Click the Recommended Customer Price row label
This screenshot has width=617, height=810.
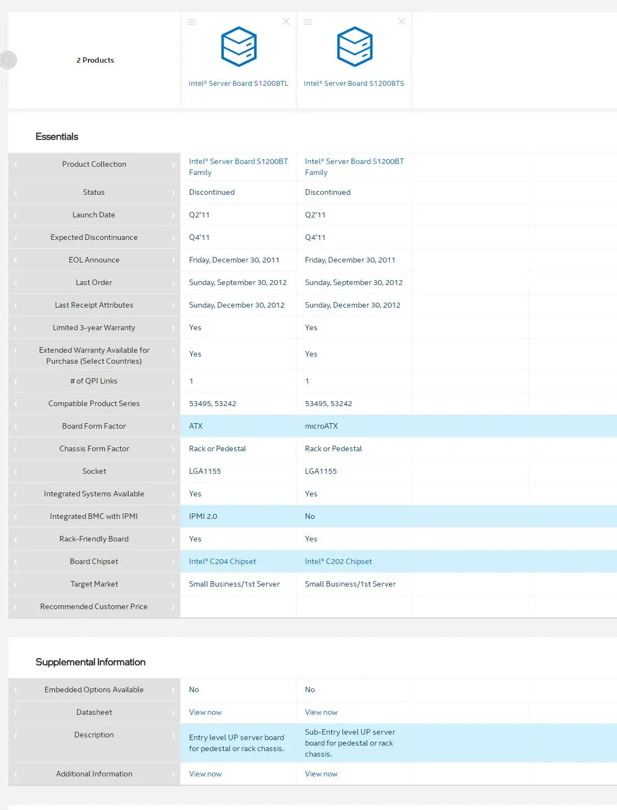[94, 607]
